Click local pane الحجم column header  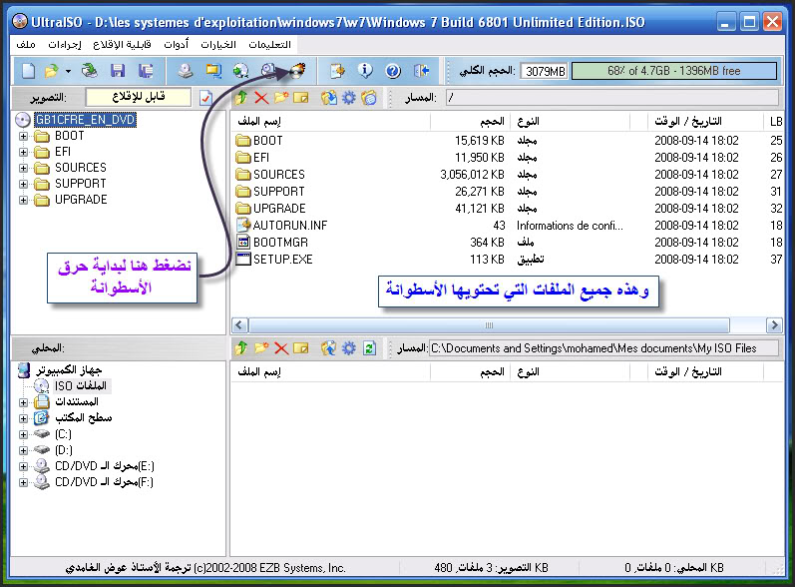coord(470,372)
